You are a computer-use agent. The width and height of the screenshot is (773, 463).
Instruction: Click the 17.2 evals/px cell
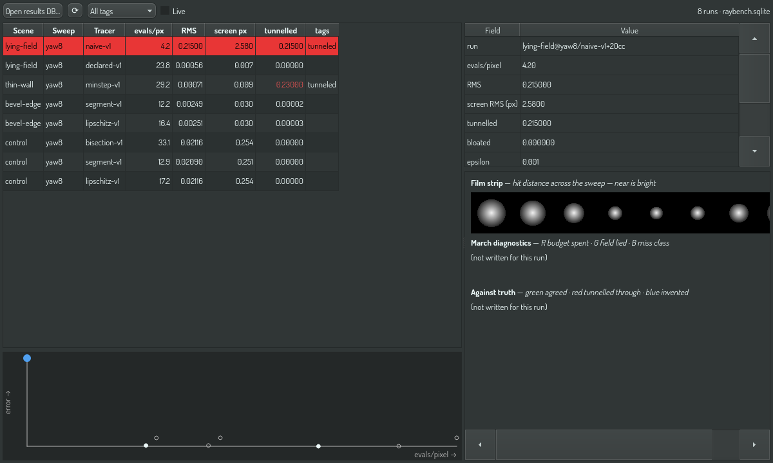(149, 181)
